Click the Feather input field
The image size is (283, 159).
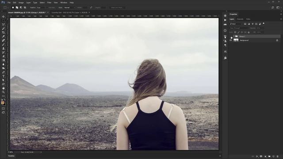click(40, 8)
